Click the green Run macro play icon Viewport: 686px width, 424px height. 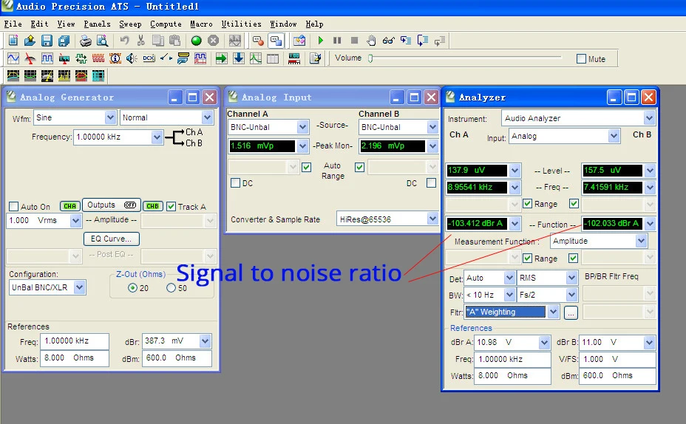(320, 41)
